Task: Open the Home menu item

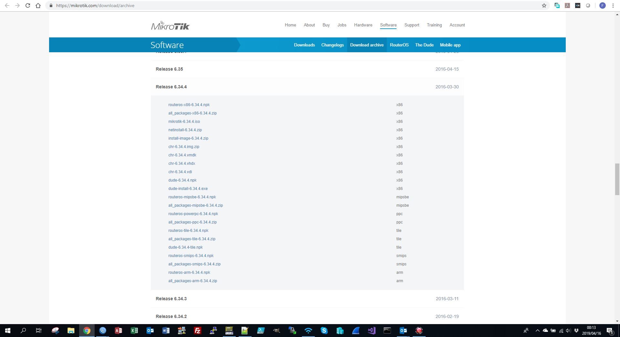Action: [x=290, y=25]
